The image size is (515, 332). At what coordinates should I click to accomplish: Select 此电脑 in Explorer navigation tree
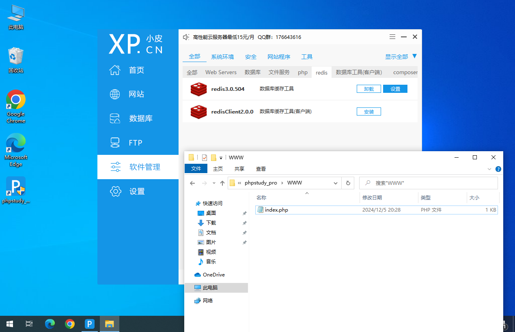coord(210,287)
